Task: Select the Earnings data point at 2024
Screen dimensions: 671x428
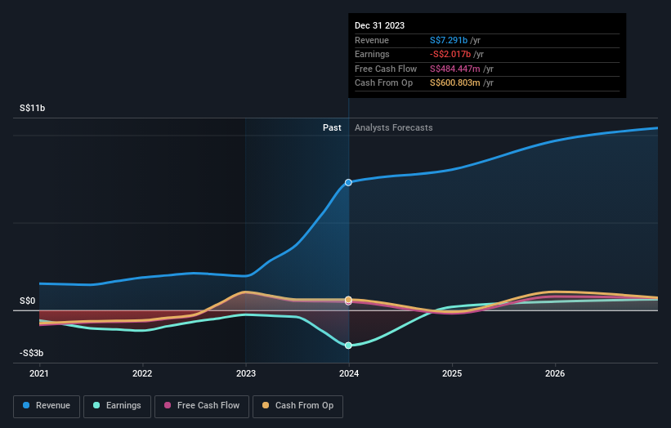Action: coord(348,346)
